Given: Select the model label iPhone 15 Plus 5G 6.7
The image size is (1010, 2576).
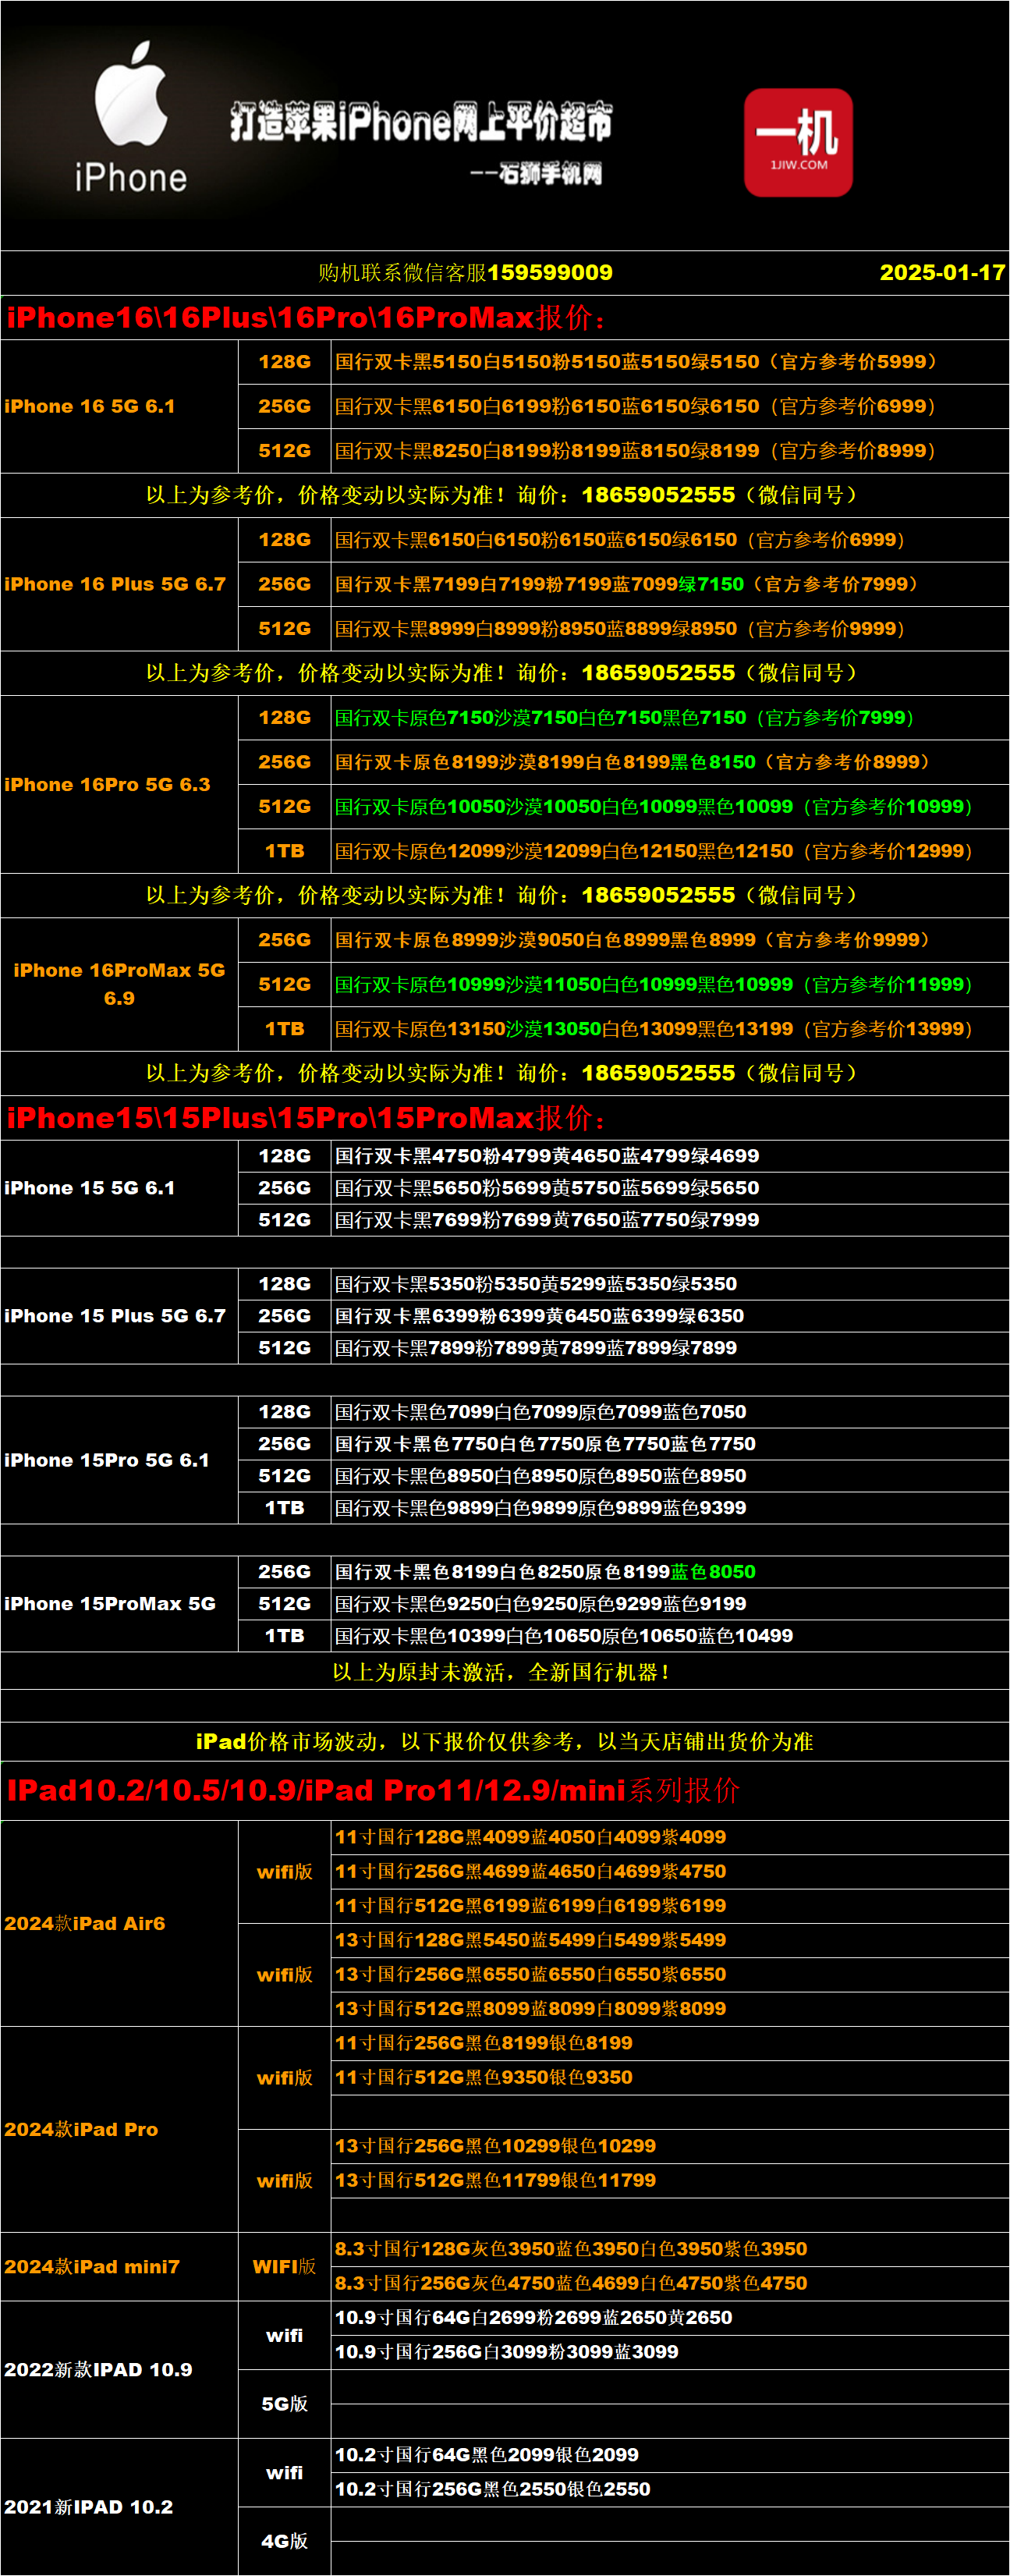Looking at the screenshot, I should [x=115, y=1316].
